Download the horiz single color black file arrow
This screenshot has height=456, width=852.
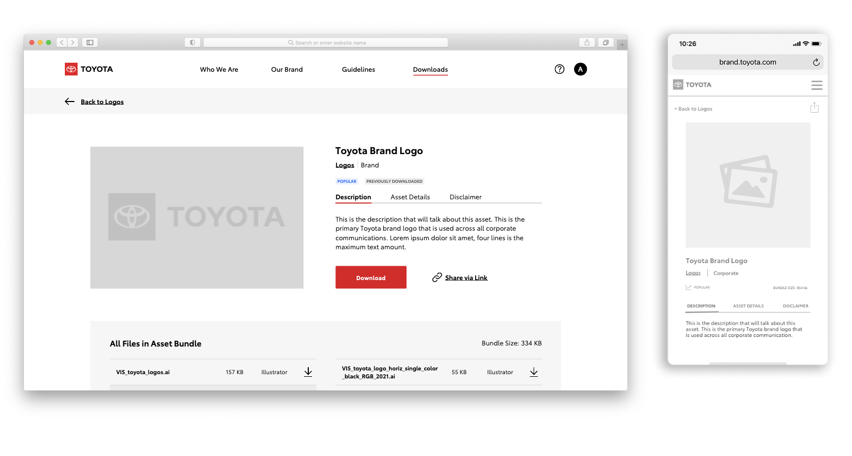534,372
